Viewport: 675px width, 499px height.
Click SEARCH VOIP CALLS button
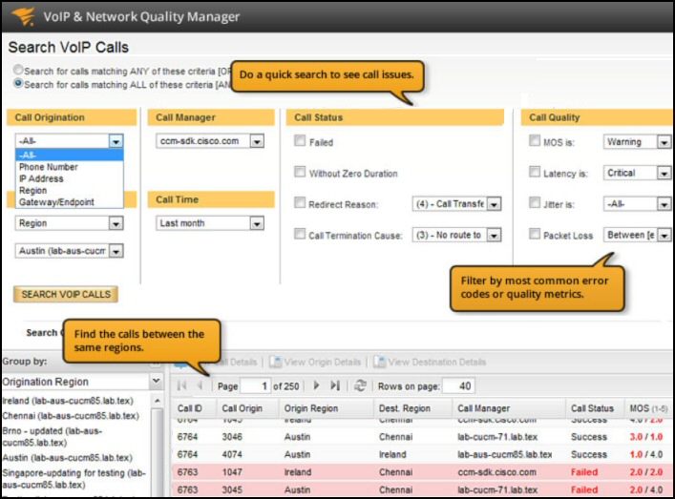point(66,294)
